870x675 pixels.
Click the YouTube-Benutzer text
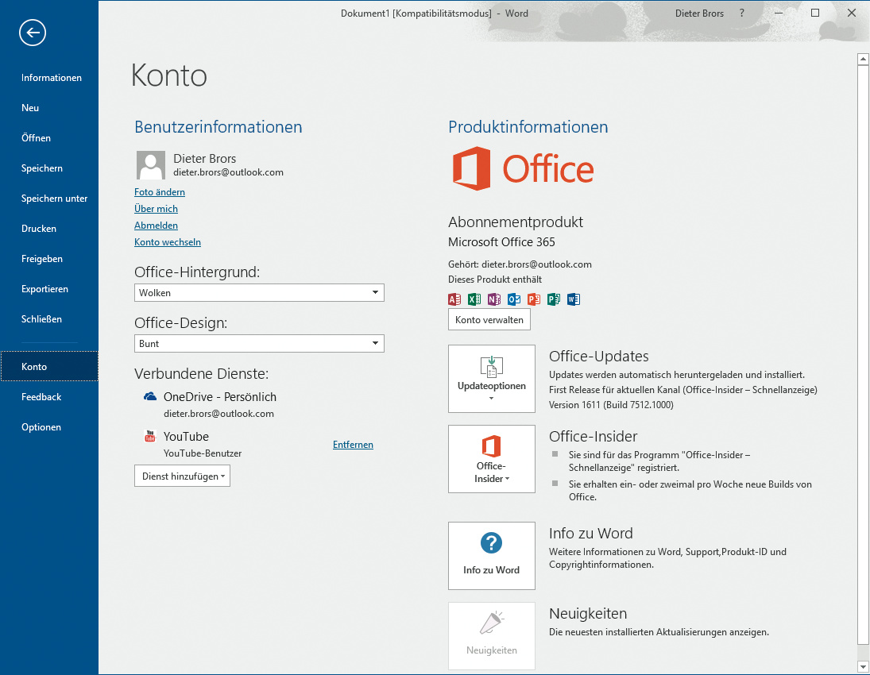(x=203, y=453)
